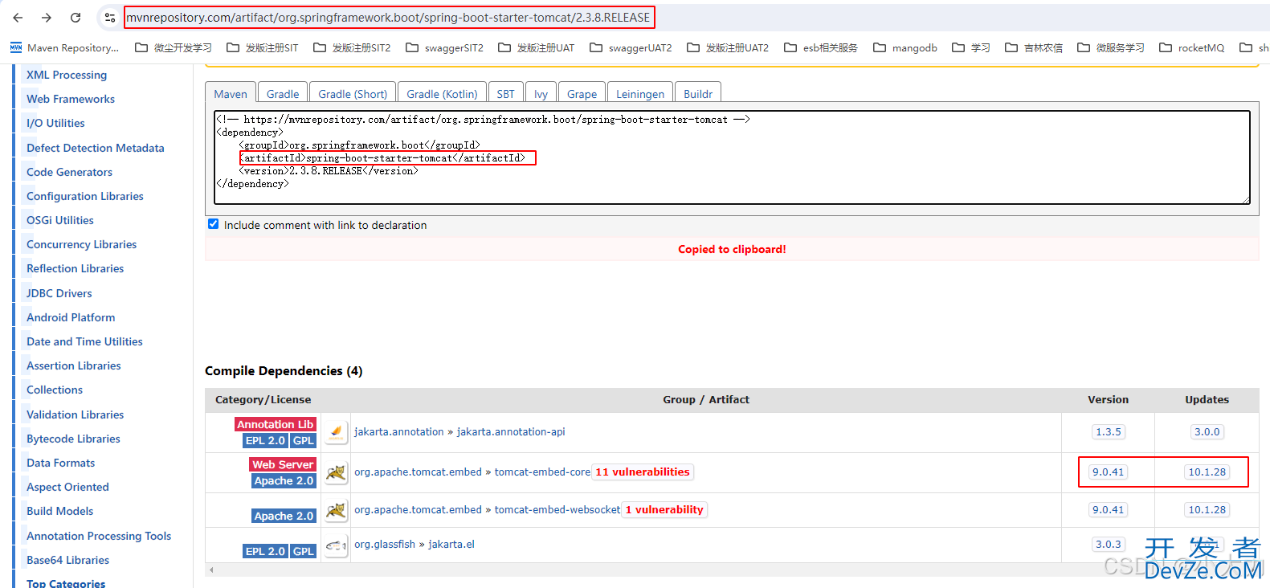Click the browser forward arrow
This screenshot has width=1270, height=588.
click(x=47, y=17)
